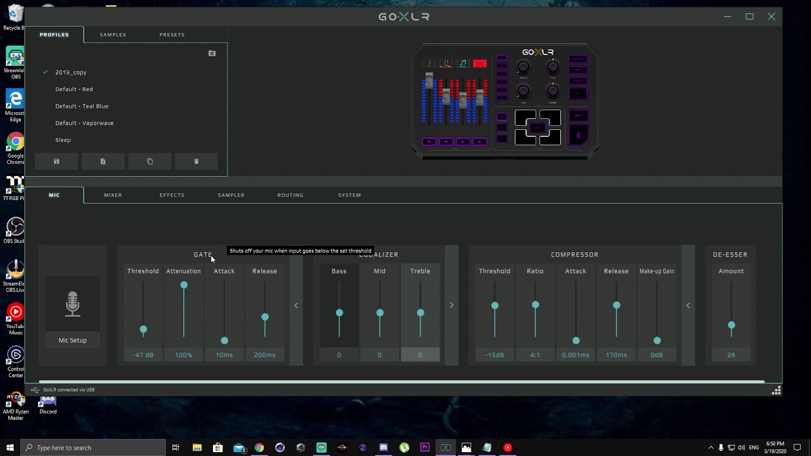
Task: Open OBS Studio desktop shortcut
Action: tap(15, 231)
